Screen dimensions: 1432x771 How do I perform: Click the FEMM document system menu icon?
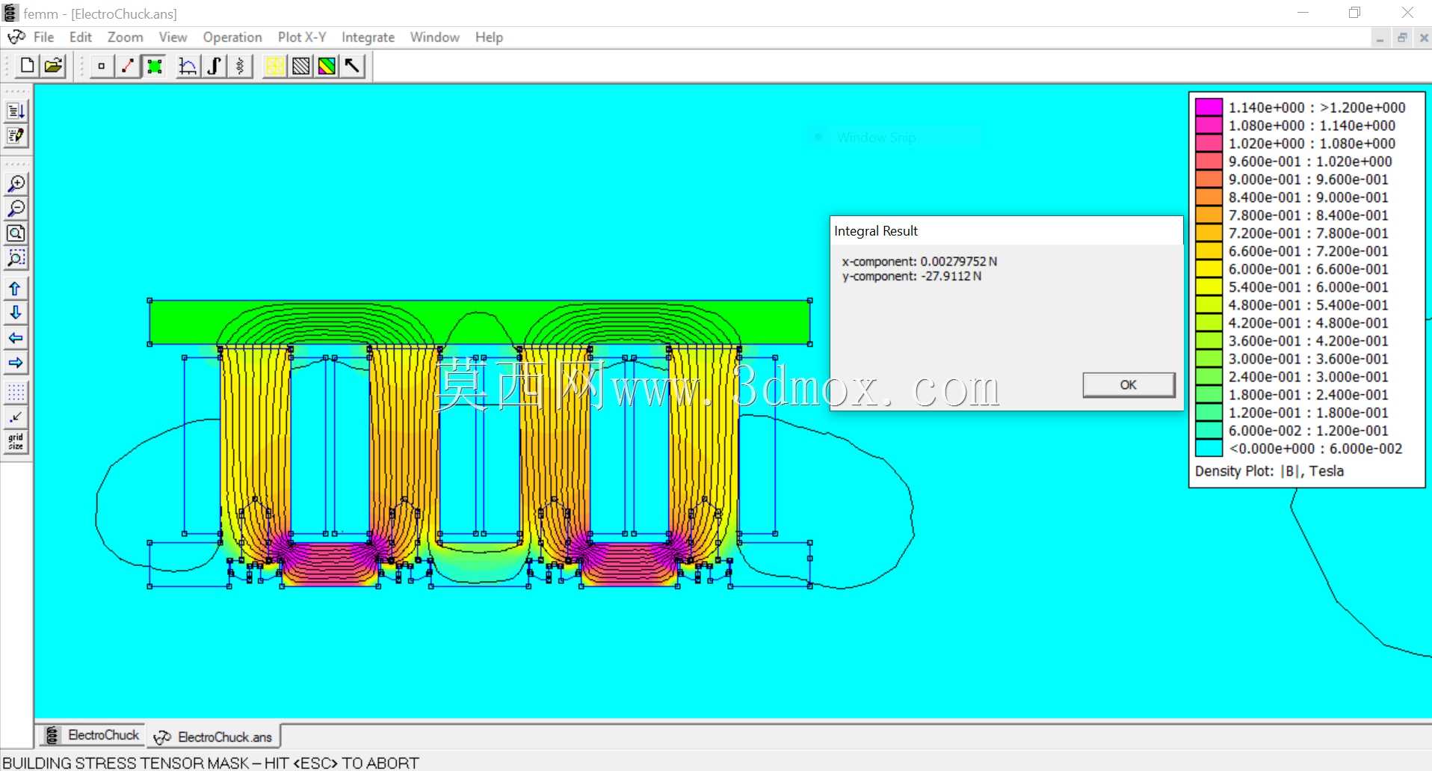pos(16,37)
